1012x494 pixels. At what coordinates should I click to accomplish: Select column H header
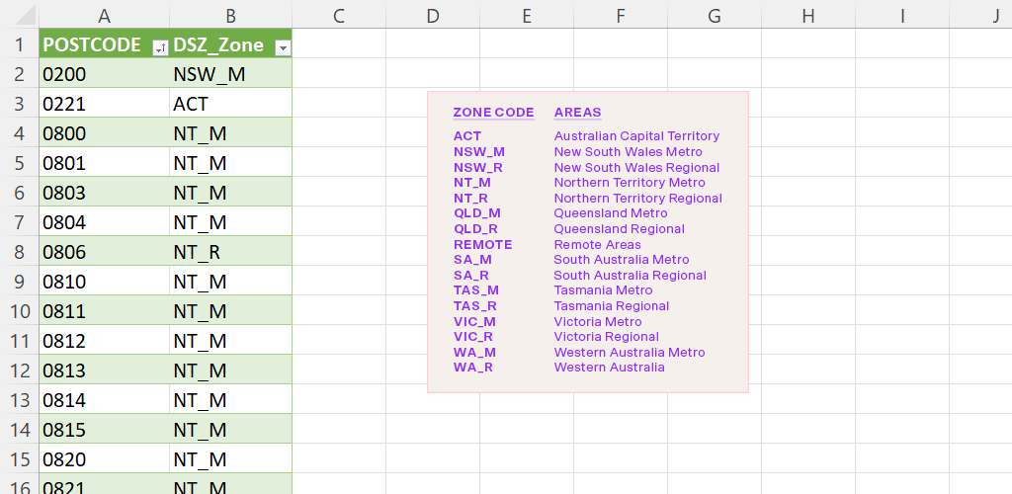click(808, 16)
